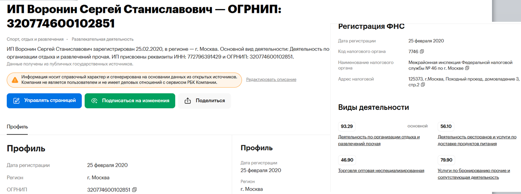Go to the 'Развлекательная деятельность' breadcrumb
This screenshot has height=194, width=521.
(x=102, y=39)
